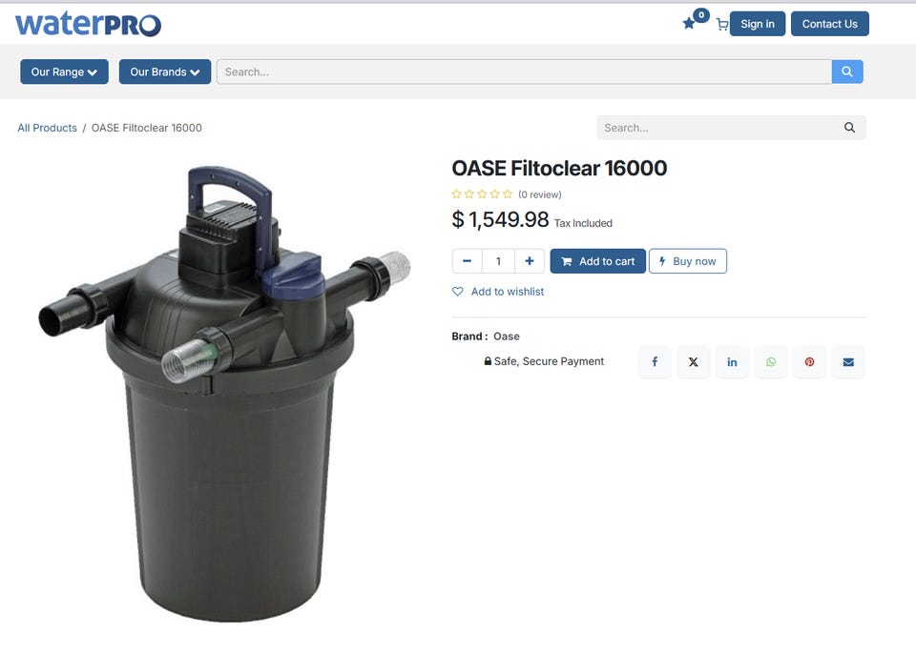Share product on LinkedIn
Screen dimensions: 916x653
coord(732,362)
